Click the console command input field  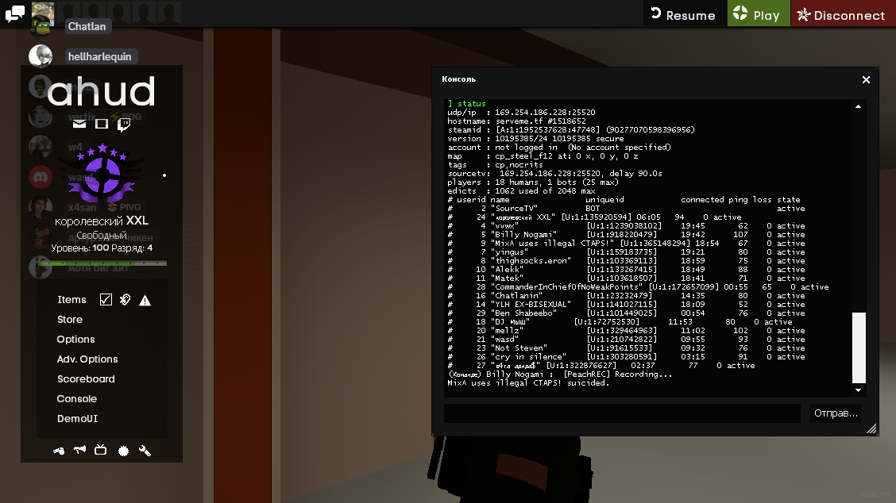coord(622,413)
